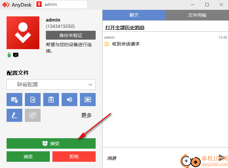The image size is (229, 168).
Task: Click the red admin avatar image
Action: (x=23, y=33)
